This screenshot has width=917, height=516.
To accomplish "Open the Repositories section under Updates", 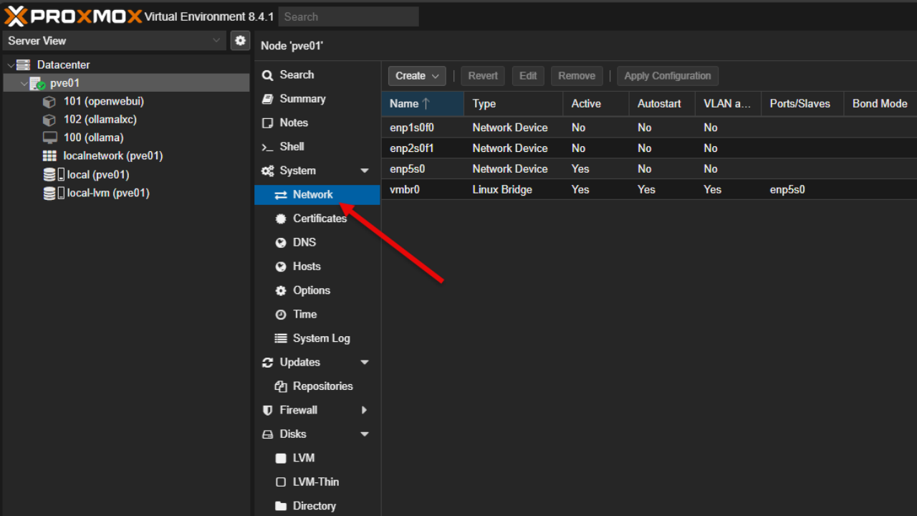I will 322,386.
